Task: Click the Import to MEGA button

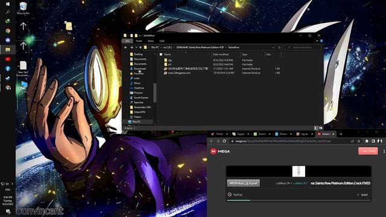Action: pyautogui.click(x=243, y=183)
